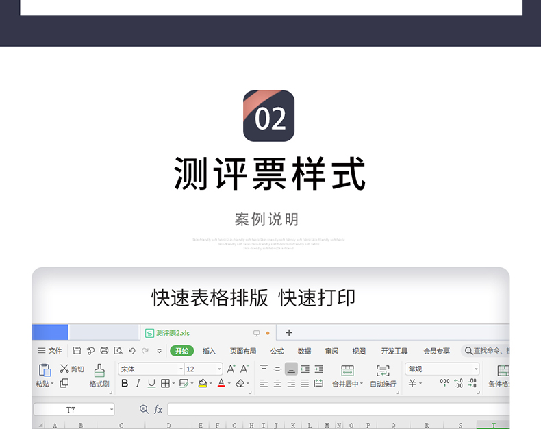541x429 pixels.
Task: Toggle underline formatting
Action: 151,384
